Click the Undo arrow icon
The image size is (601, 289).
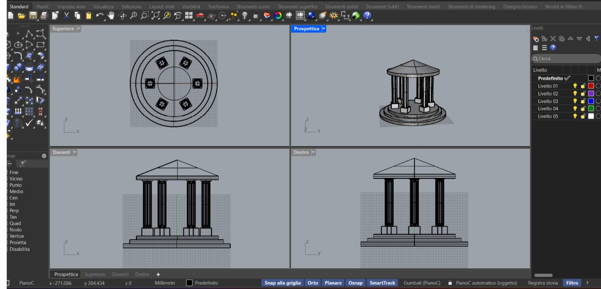coord(100,16)
